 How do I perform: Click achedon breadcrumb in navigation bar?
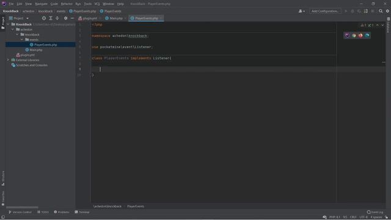29,11
